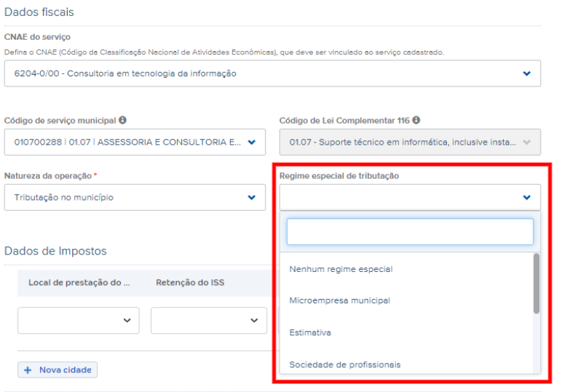Click the chevron in the Regime especial de tributação field
The width and height of the screenshot is (567, 392).
tap(526, 197)
